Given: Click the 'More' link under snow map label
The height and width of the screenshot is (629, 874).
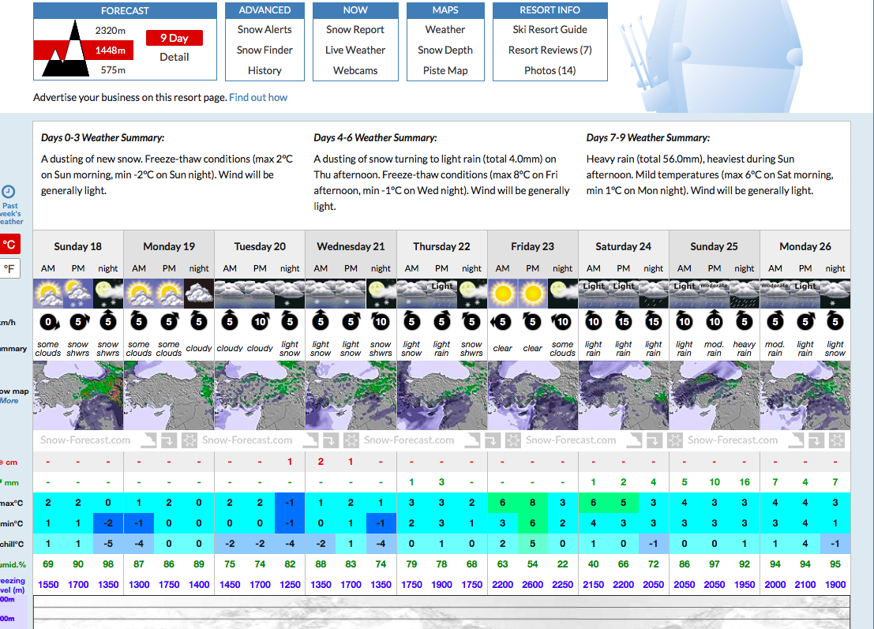Looking at the screenshot, I should (x=9, y=401).
